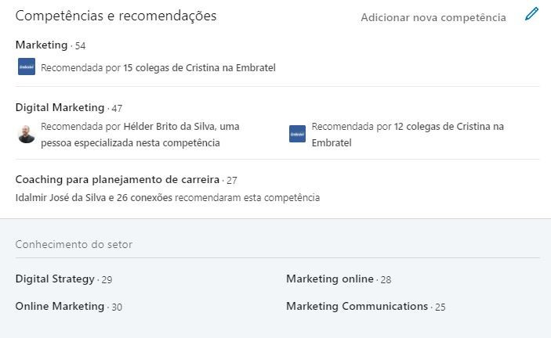
Task: Click the pencil edit icon
Action: pyautogui.click(x=531, y=14)
